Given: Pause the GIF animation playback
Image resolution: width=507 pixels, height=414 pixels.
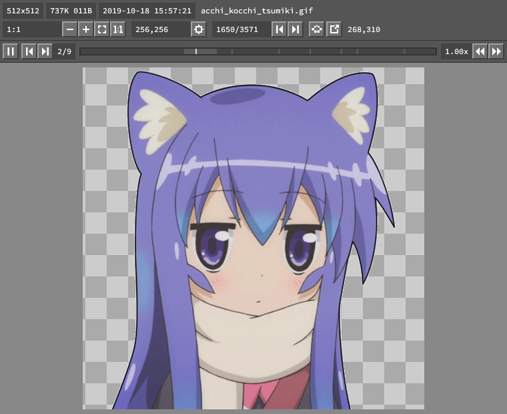Looking at the screenshot, I should point(10,51).
